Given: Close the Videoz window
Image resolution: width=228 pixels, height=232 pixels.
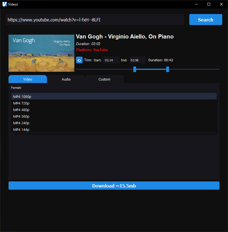Looking at the screenshot, I should coord(221,4).
